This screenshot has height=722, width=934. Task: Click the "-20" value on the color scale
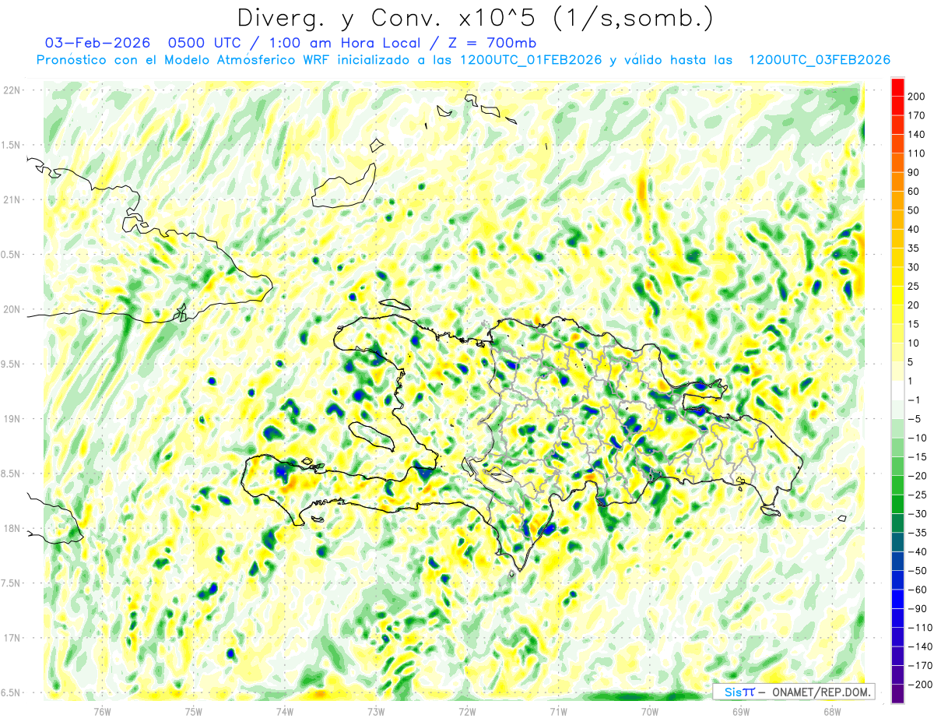point(919,476)
